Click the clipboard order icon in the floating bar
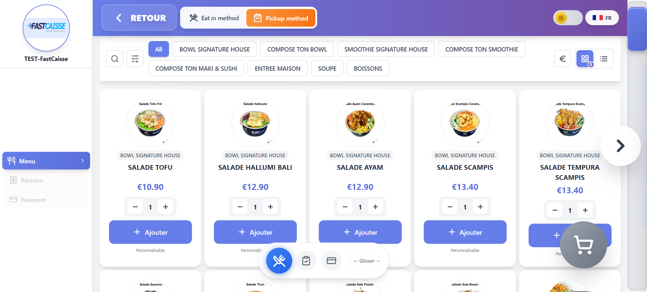 [x=306, y=260]
